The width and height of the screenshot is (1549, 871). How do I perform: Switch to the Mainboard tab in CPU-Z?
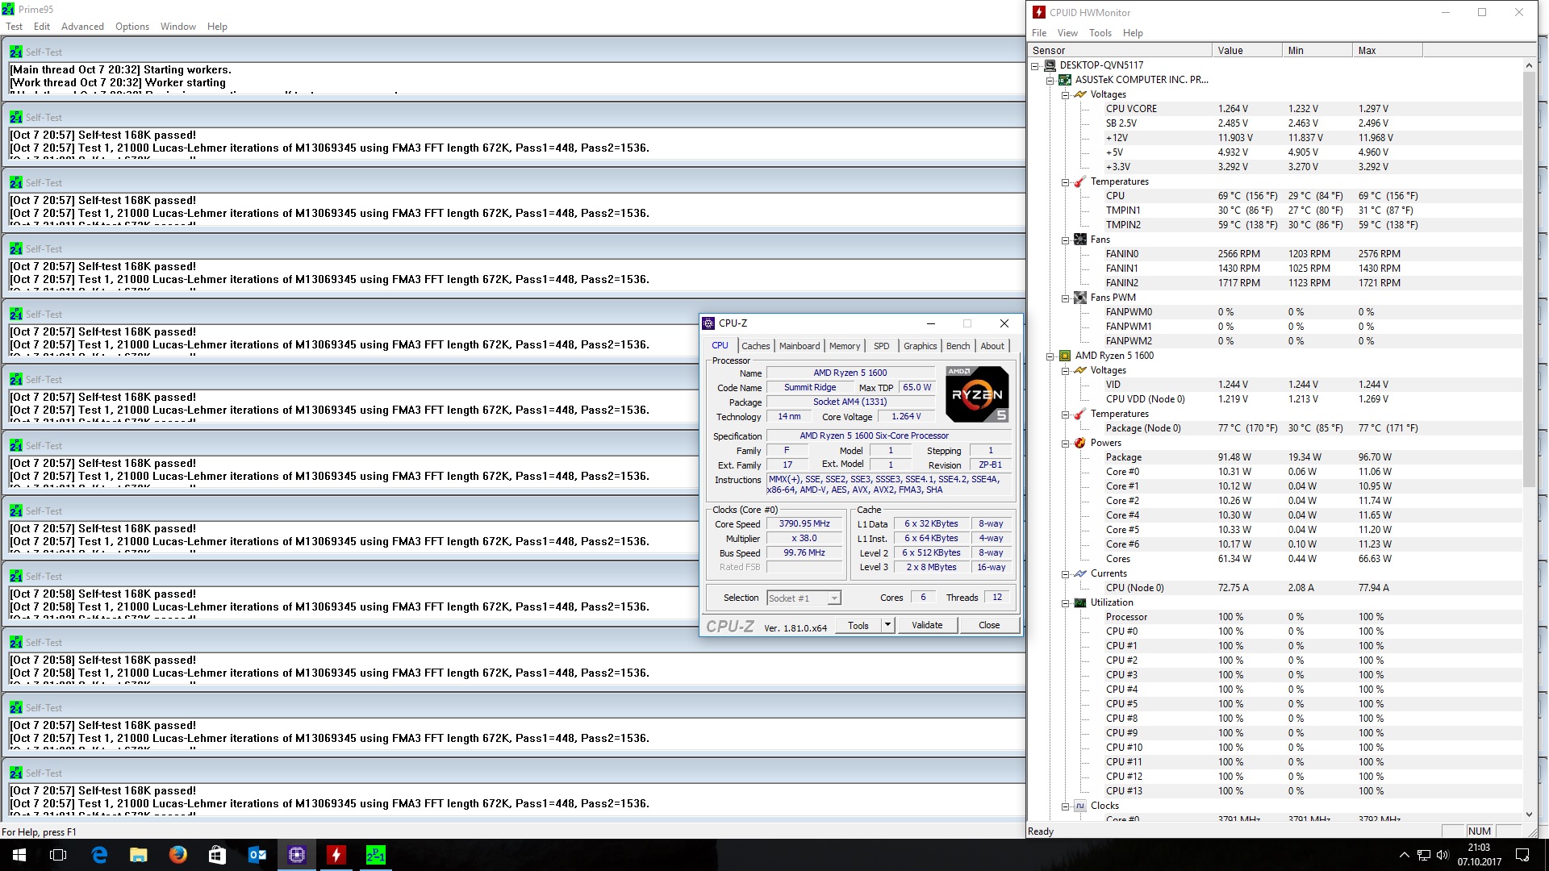[x=799, y=346]
